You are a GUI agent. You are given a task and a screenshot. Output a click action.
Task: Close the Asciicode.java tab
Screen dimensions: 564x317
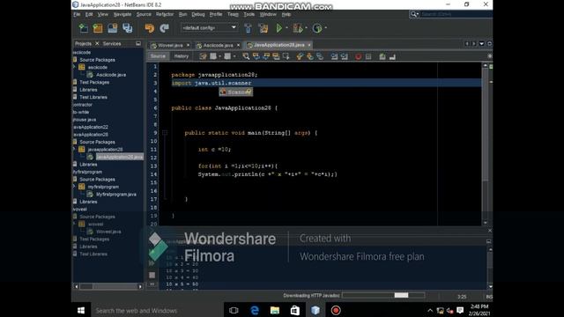[238, 45]
